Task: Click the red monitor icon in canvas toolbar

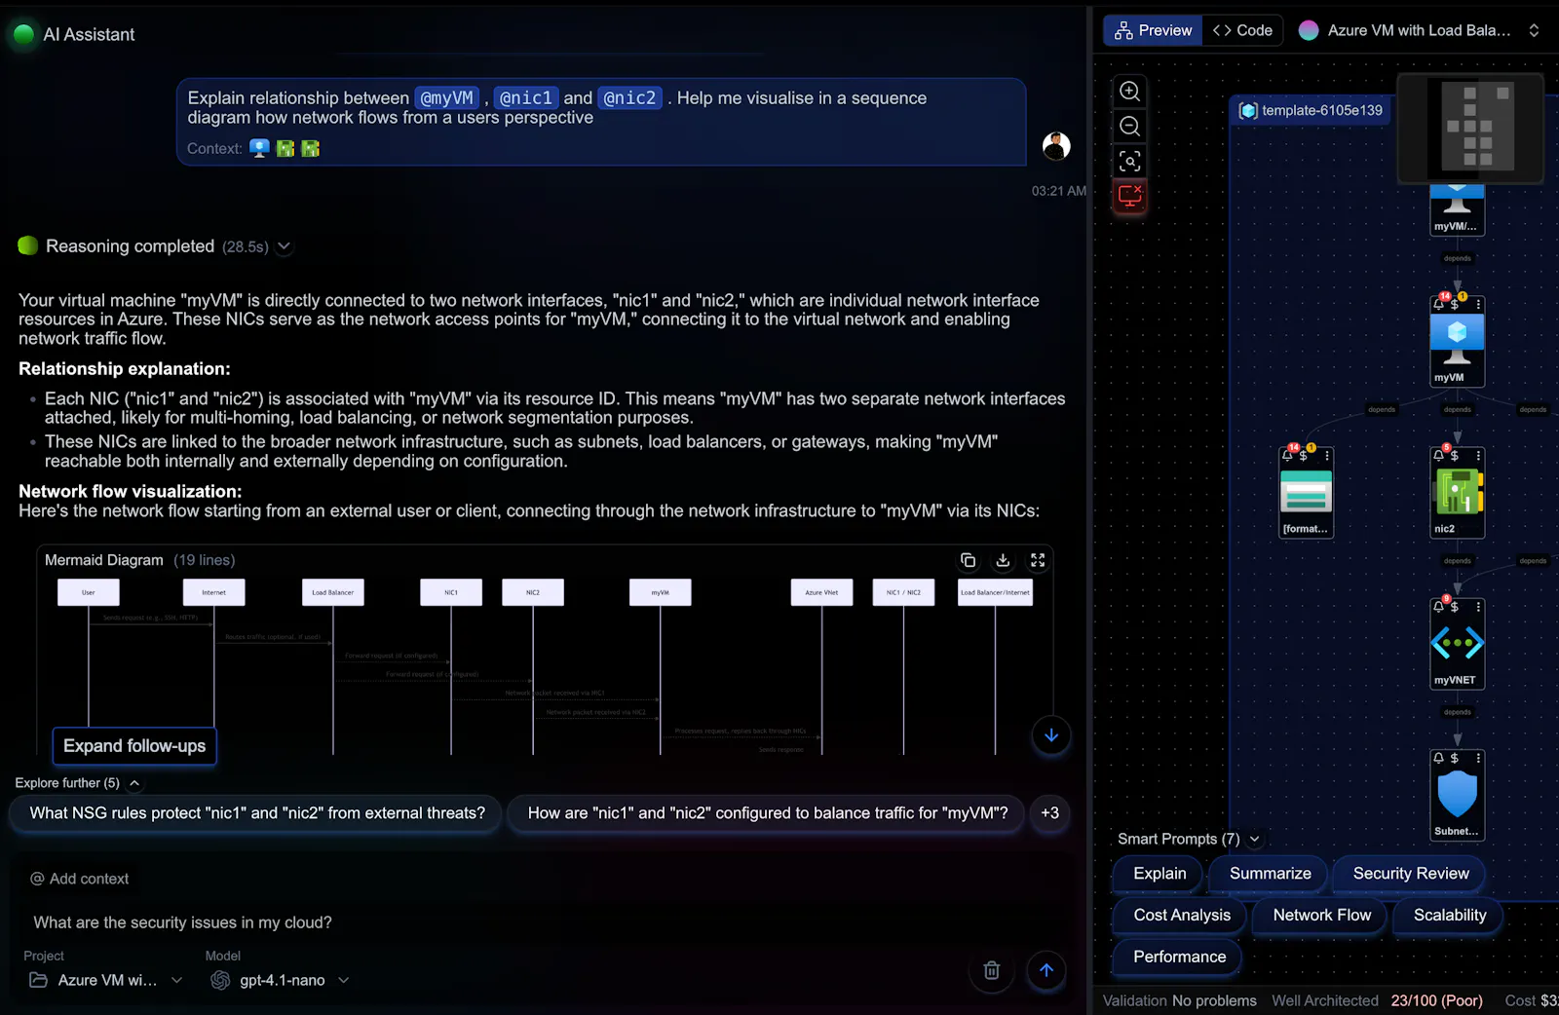Action: click(x=1129, y=196)
